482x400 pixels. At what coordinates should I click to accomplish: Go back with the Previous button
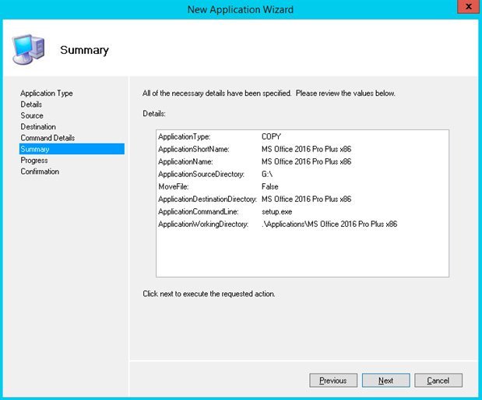(333, 381)
